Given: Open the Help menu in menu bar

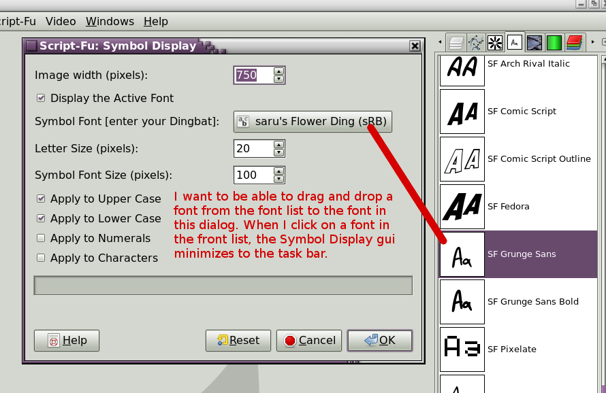Looking at the screenshot, I should (x=156, y=21).
